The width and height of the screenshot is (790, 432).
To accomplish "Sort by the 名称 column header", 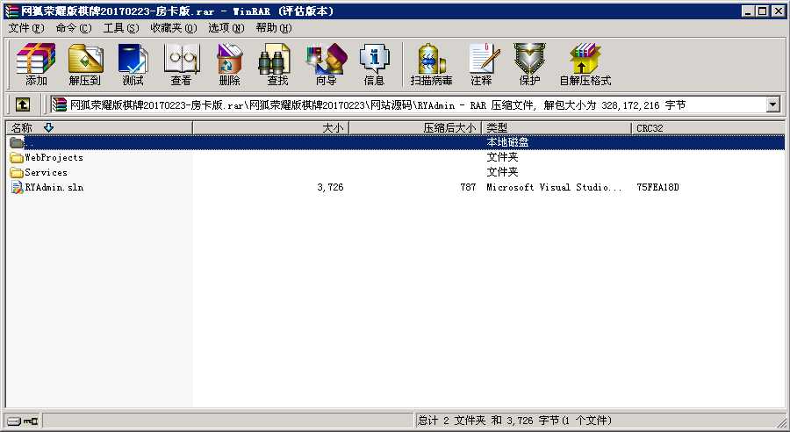I will 99,128.
